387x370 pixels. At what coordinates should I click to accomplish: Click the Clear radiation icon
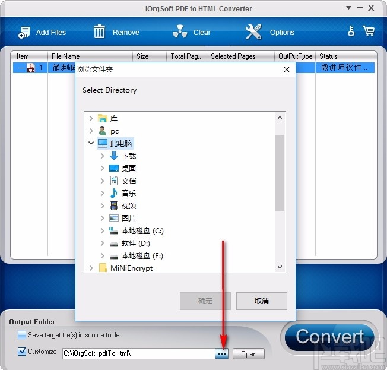(x=180, y=31)
